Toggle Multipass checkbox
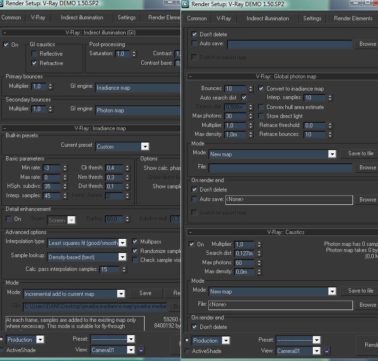 pos(135,241)
